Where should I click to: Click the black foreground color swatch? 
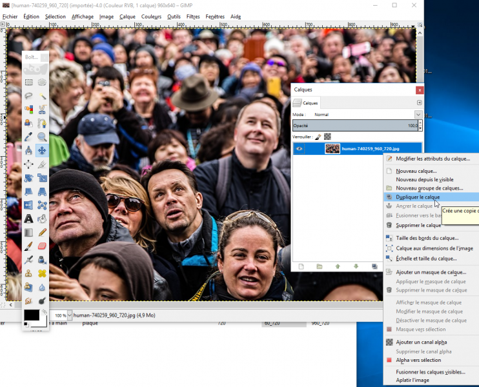(32, 315)
